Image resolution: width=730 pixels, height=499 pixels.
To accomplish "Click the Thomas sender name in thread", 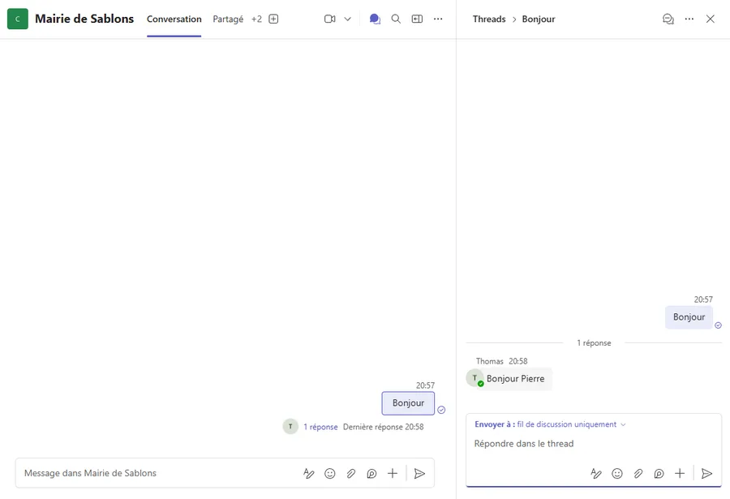I will click(490, 361).
